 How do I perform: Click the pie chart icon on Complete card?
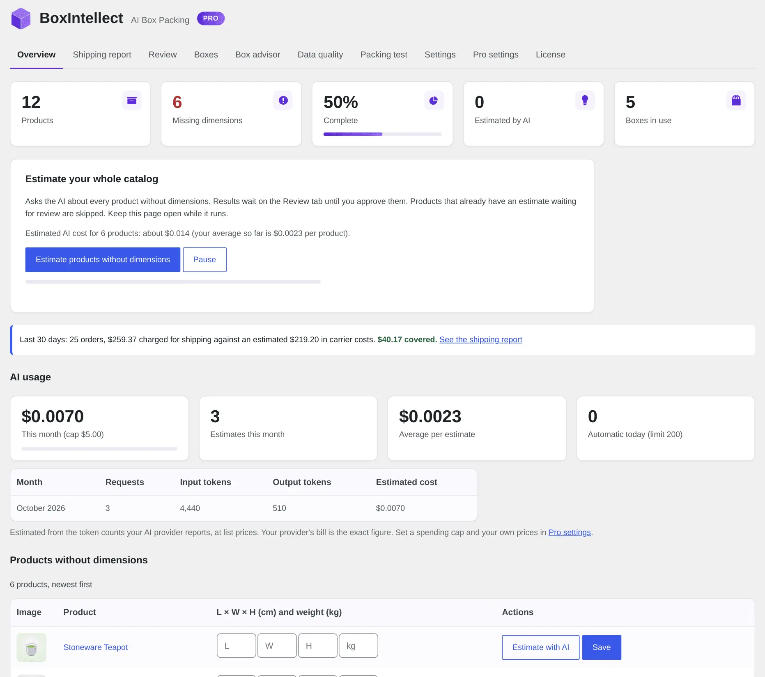click(x=434, y=101)
